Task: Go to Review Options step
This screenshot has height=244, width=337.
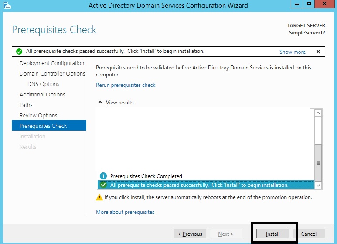Action: coord(38,116)
